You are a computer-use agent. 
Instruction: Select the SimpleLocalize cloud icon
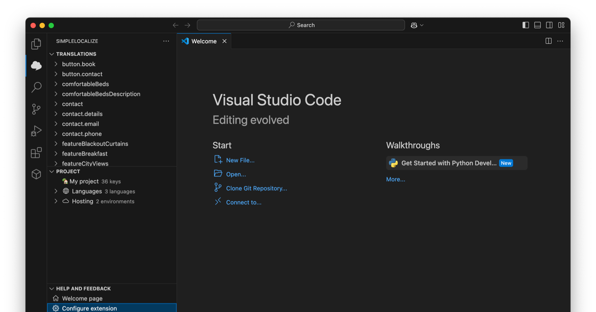(36, 66)
